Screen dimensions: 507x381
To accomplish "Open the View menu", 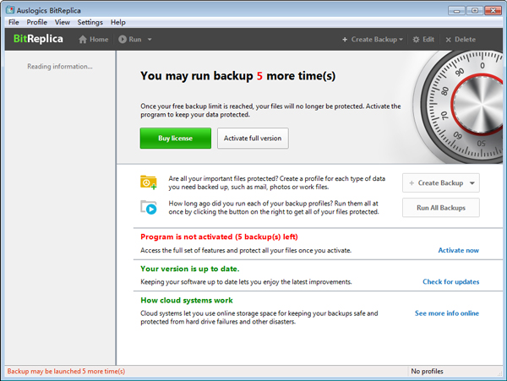I will (62, 22).
